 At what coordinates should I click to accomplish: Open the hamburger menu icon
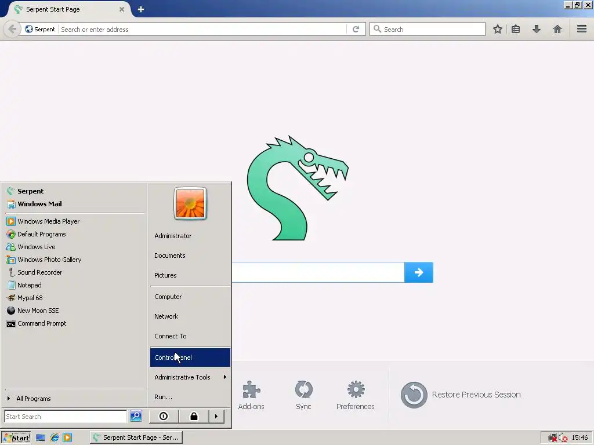tap(582, 29)
